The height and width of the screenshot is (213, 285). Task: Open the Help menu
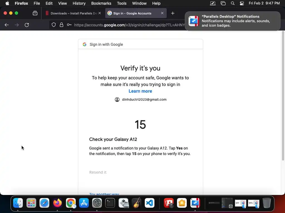click(x=156, y=3)
